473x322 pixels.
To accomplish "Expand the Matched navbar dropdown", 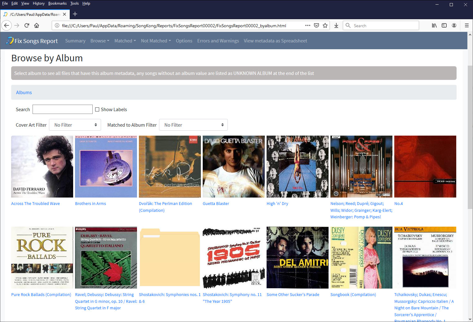I will click(125, 41).
